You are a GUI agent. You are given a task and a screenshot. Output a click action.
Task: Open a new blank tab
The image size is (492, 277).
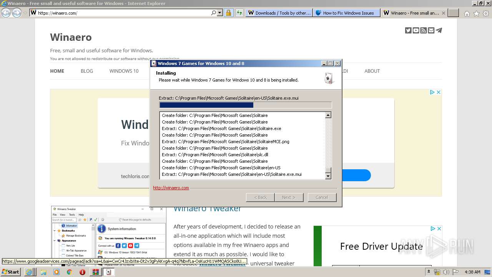pyautogui.click(x=454, y=13)
